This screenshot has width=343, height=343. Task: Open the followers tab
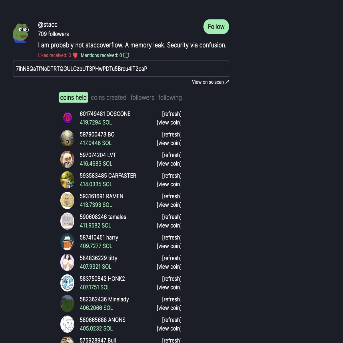142,97
